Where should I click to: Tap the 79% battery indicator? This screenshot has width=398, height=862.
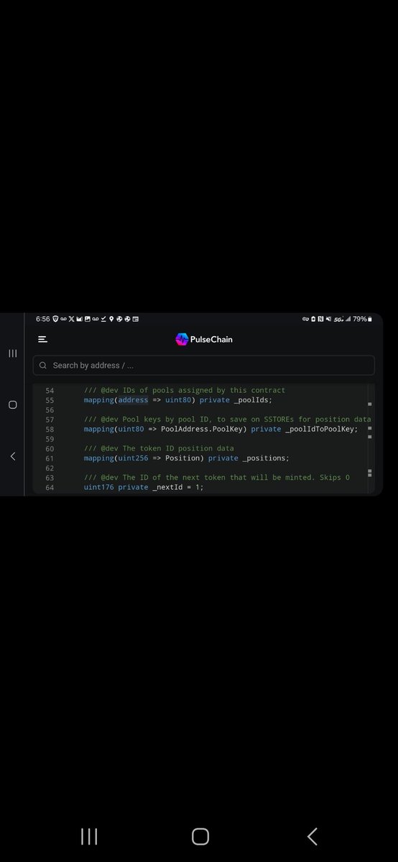(x=363, y=319)
